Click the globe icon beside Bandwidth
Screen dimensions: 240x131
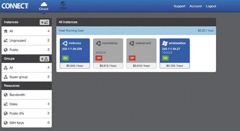tap(6, 95)
